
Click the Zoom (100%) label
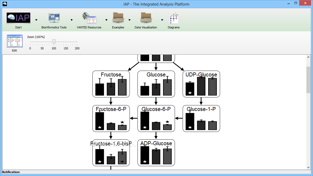tap(36, 37)
